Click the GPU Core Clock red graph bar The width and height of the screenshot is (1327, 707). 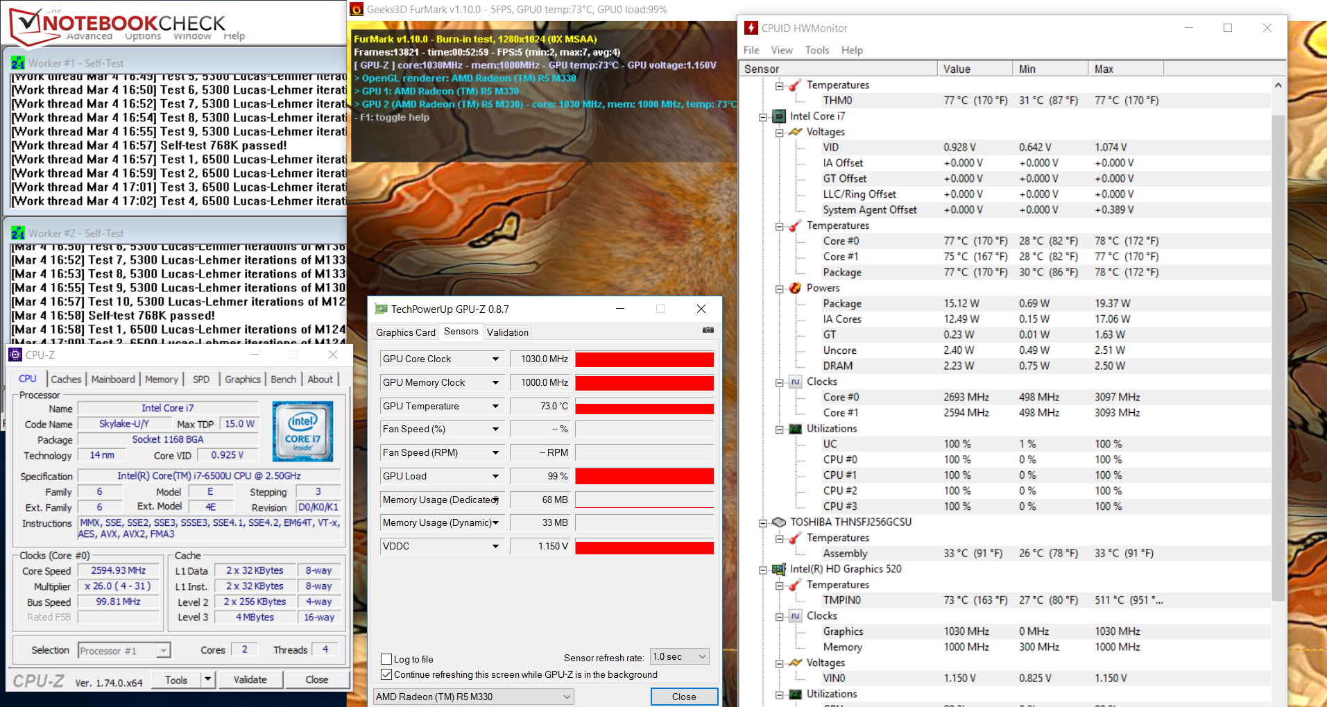point(644,359)
